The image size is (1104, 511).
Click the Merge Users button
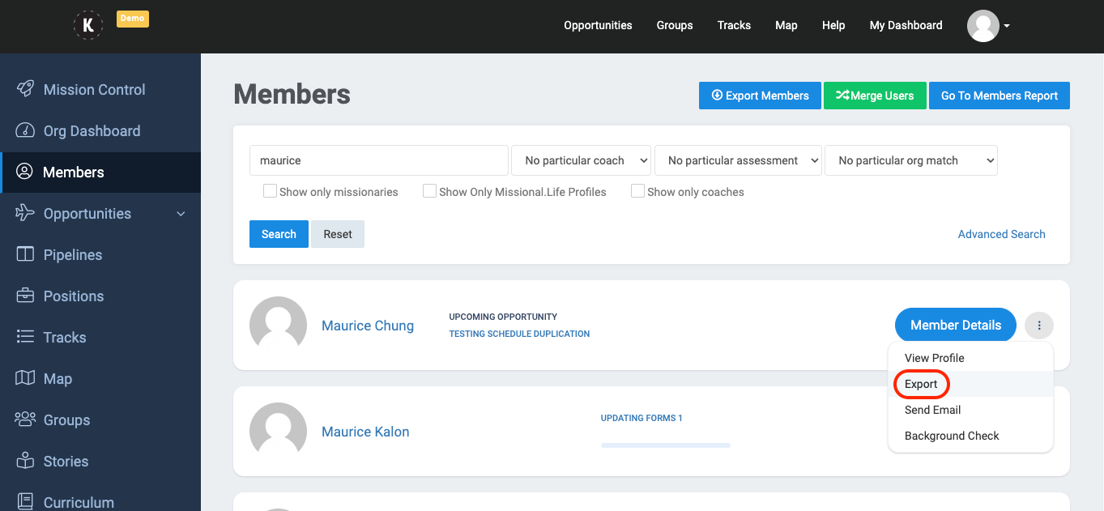pos(875,96)
